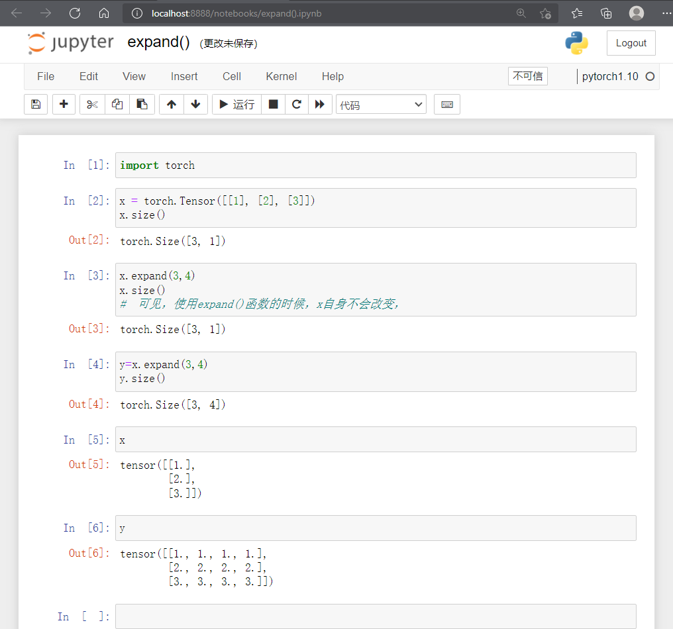673x629 pixels.
Task: Select the empty input cell at bottom
Action: point(376,616)
